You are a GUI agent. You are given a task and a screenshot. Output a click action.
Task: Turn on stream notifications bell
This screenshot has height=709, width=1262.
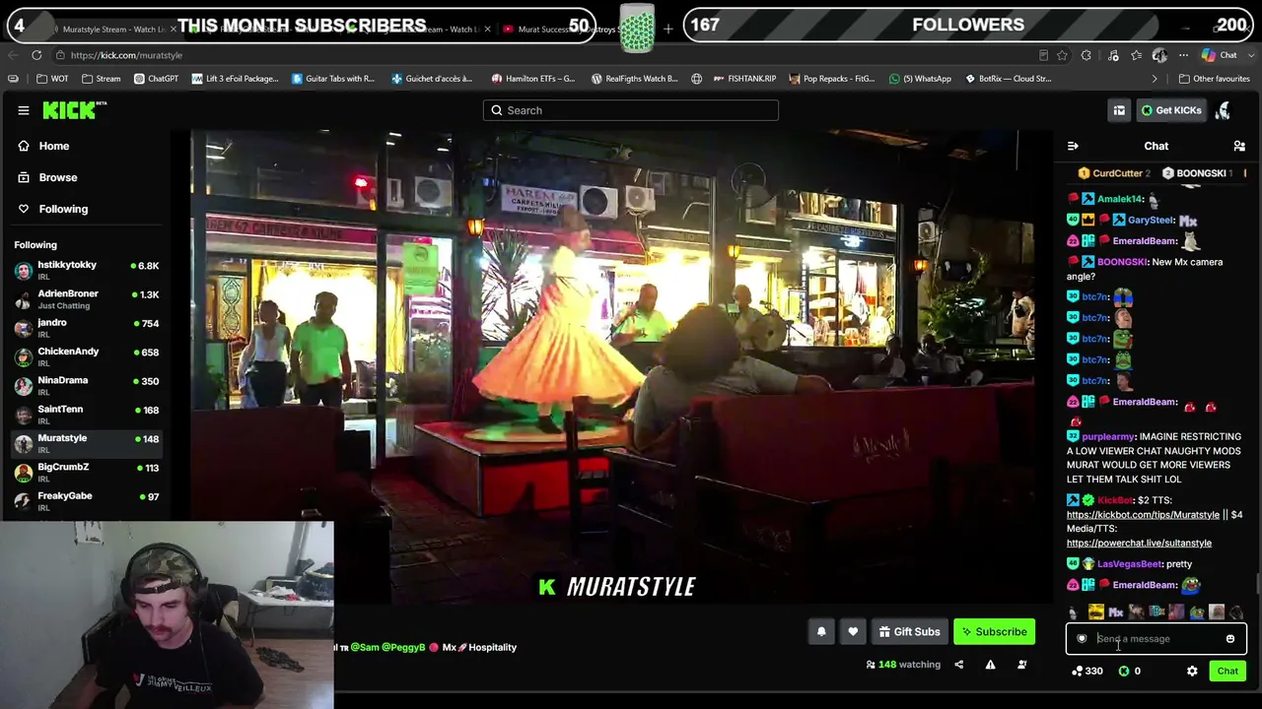pos(821,632)
